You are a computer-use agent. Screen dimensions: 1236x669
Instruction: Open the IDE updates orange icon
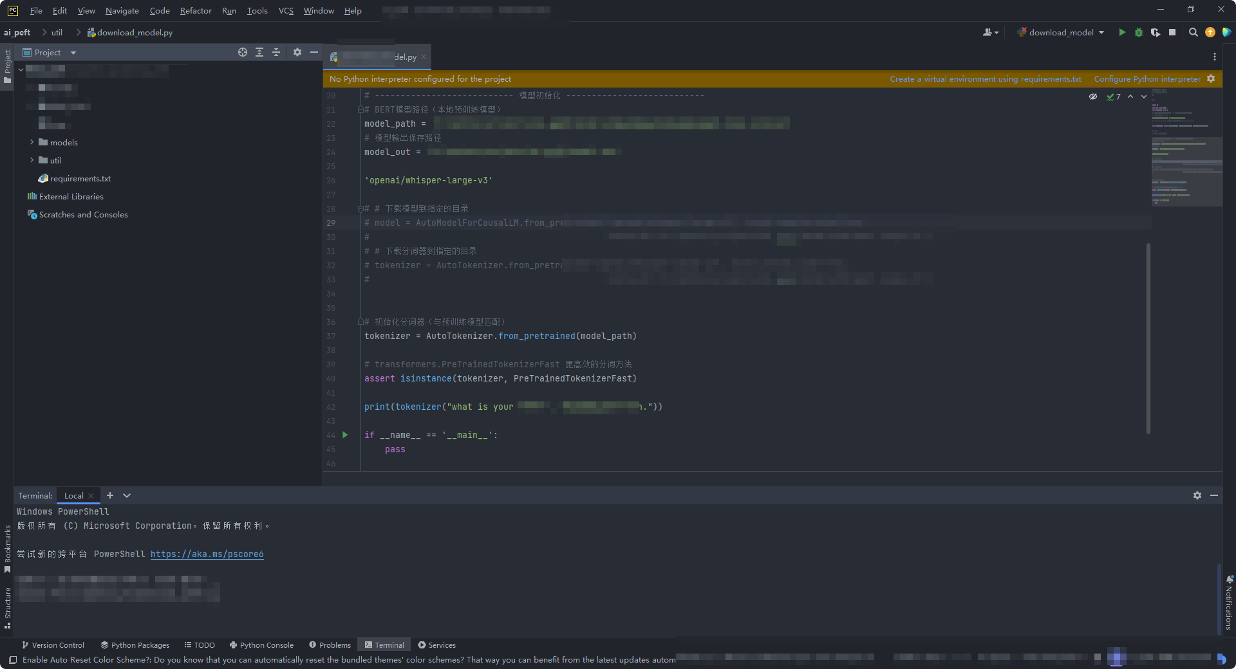pos(1210,32)
